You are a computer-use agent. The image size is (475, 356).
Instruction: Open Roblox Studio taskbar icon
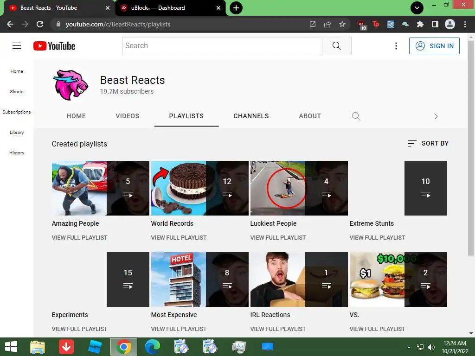[x=95, y=347]
